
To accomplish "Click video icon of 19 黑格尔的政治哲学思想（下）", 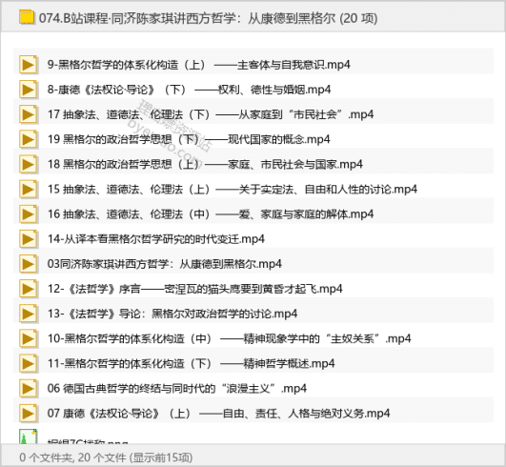I will (x=28, y=139).
